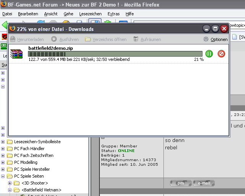
Task: Select PC Spiele Hersteller bookmark folder
Action: (x=28, y=169)
